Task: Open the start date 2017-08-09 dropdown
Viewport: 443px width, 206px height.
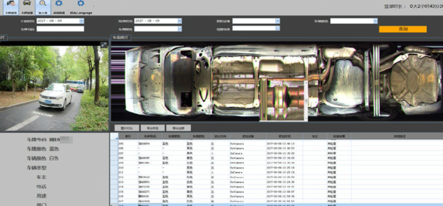Action: tap(82, 21)
